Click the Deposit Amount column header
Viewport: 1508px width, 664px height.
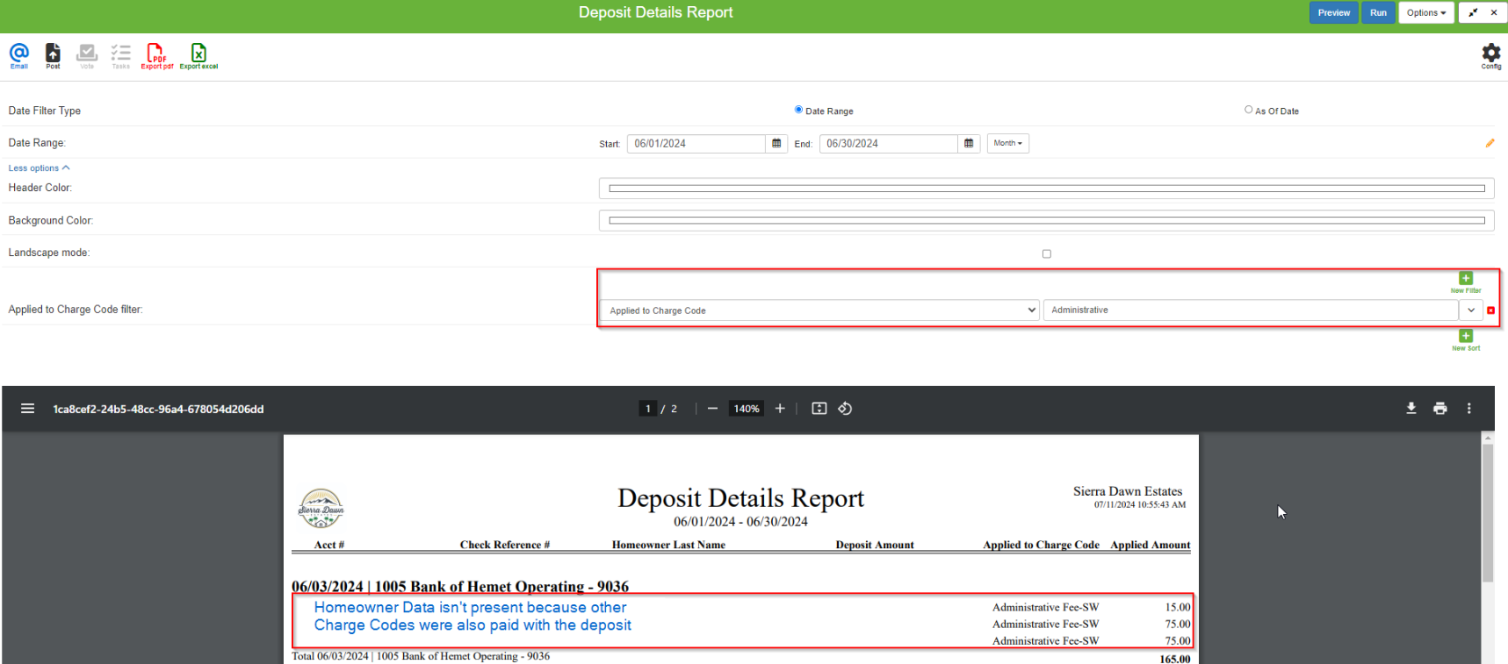coord(875,545)
